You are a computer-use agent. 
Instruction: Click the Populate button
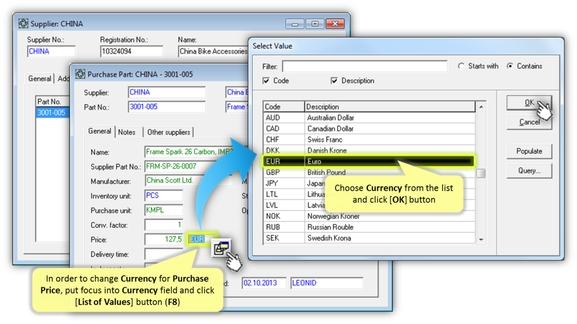click(529, 151)
